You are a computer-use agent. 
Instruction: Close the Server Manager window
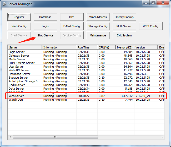(163, 3)
